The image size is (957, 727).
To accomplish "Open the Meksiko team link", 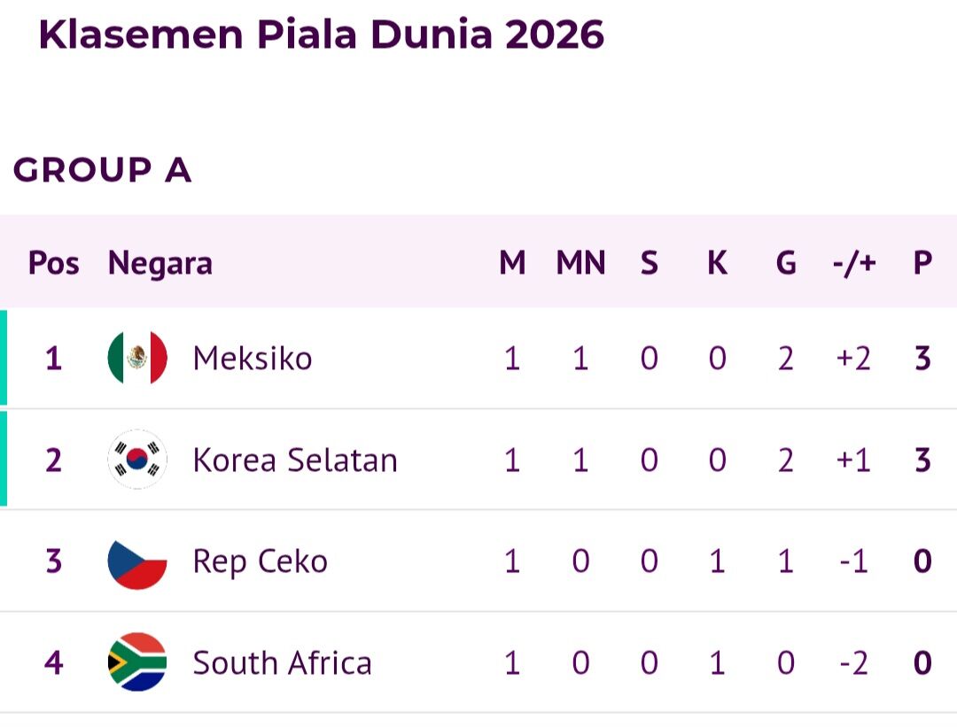I will (x=252, y=358).
